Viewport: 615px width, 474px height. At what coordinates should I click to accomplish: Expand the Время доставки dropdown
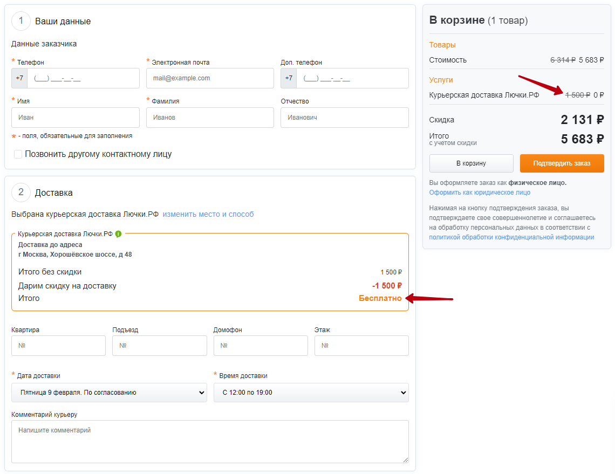[x=311, y=393]
